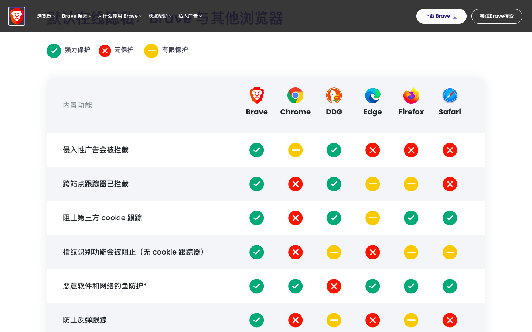532x332 pixels.
Task: Open the 私人广告 menu
Action: (189, 16)
